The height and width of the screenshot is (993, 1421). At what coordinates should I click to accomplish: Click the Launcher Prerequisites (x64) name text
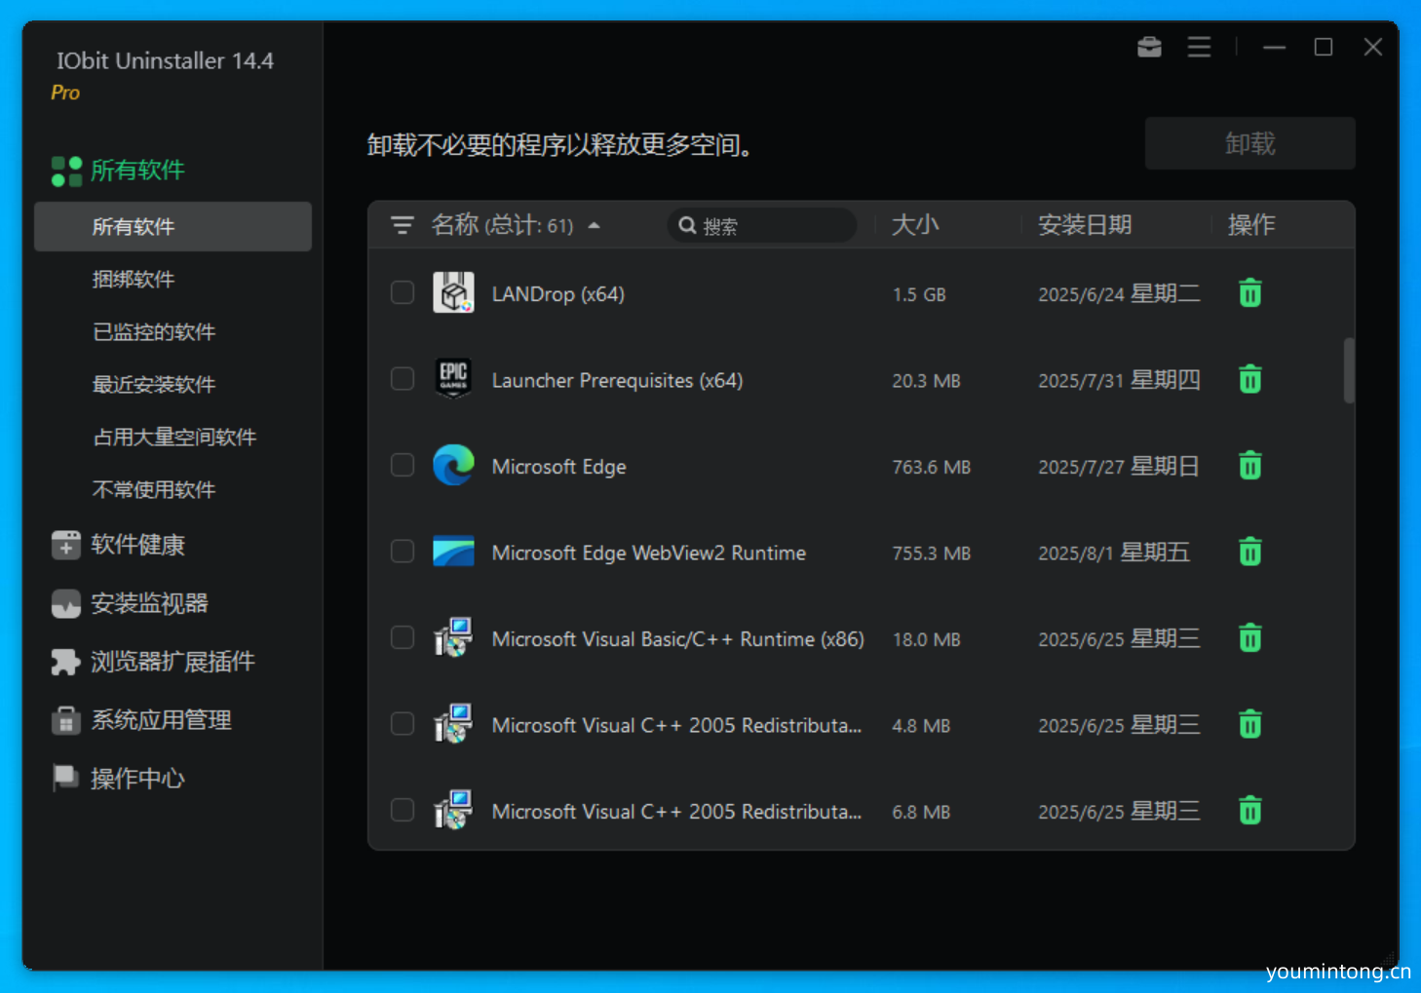[617, 381]
